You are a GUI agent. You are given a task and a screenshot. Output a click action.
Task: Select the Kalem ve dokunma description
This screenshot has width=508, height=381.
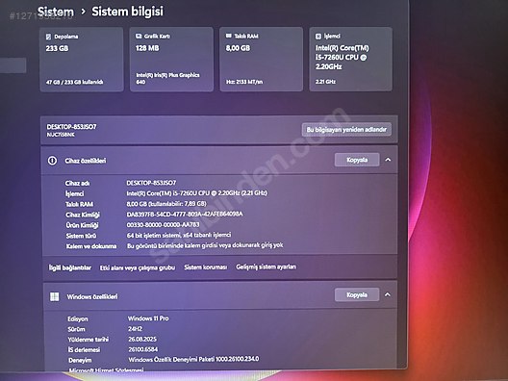[x=205, y=245]
